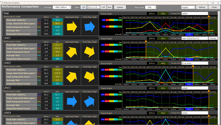The image size is (221, 125).
Task: Click the LINE3 Average Tact label
Action: [21, 105]
